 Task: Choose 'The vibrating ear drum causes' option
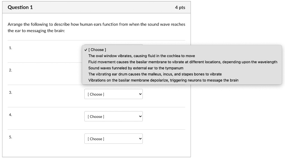[155, 74]
